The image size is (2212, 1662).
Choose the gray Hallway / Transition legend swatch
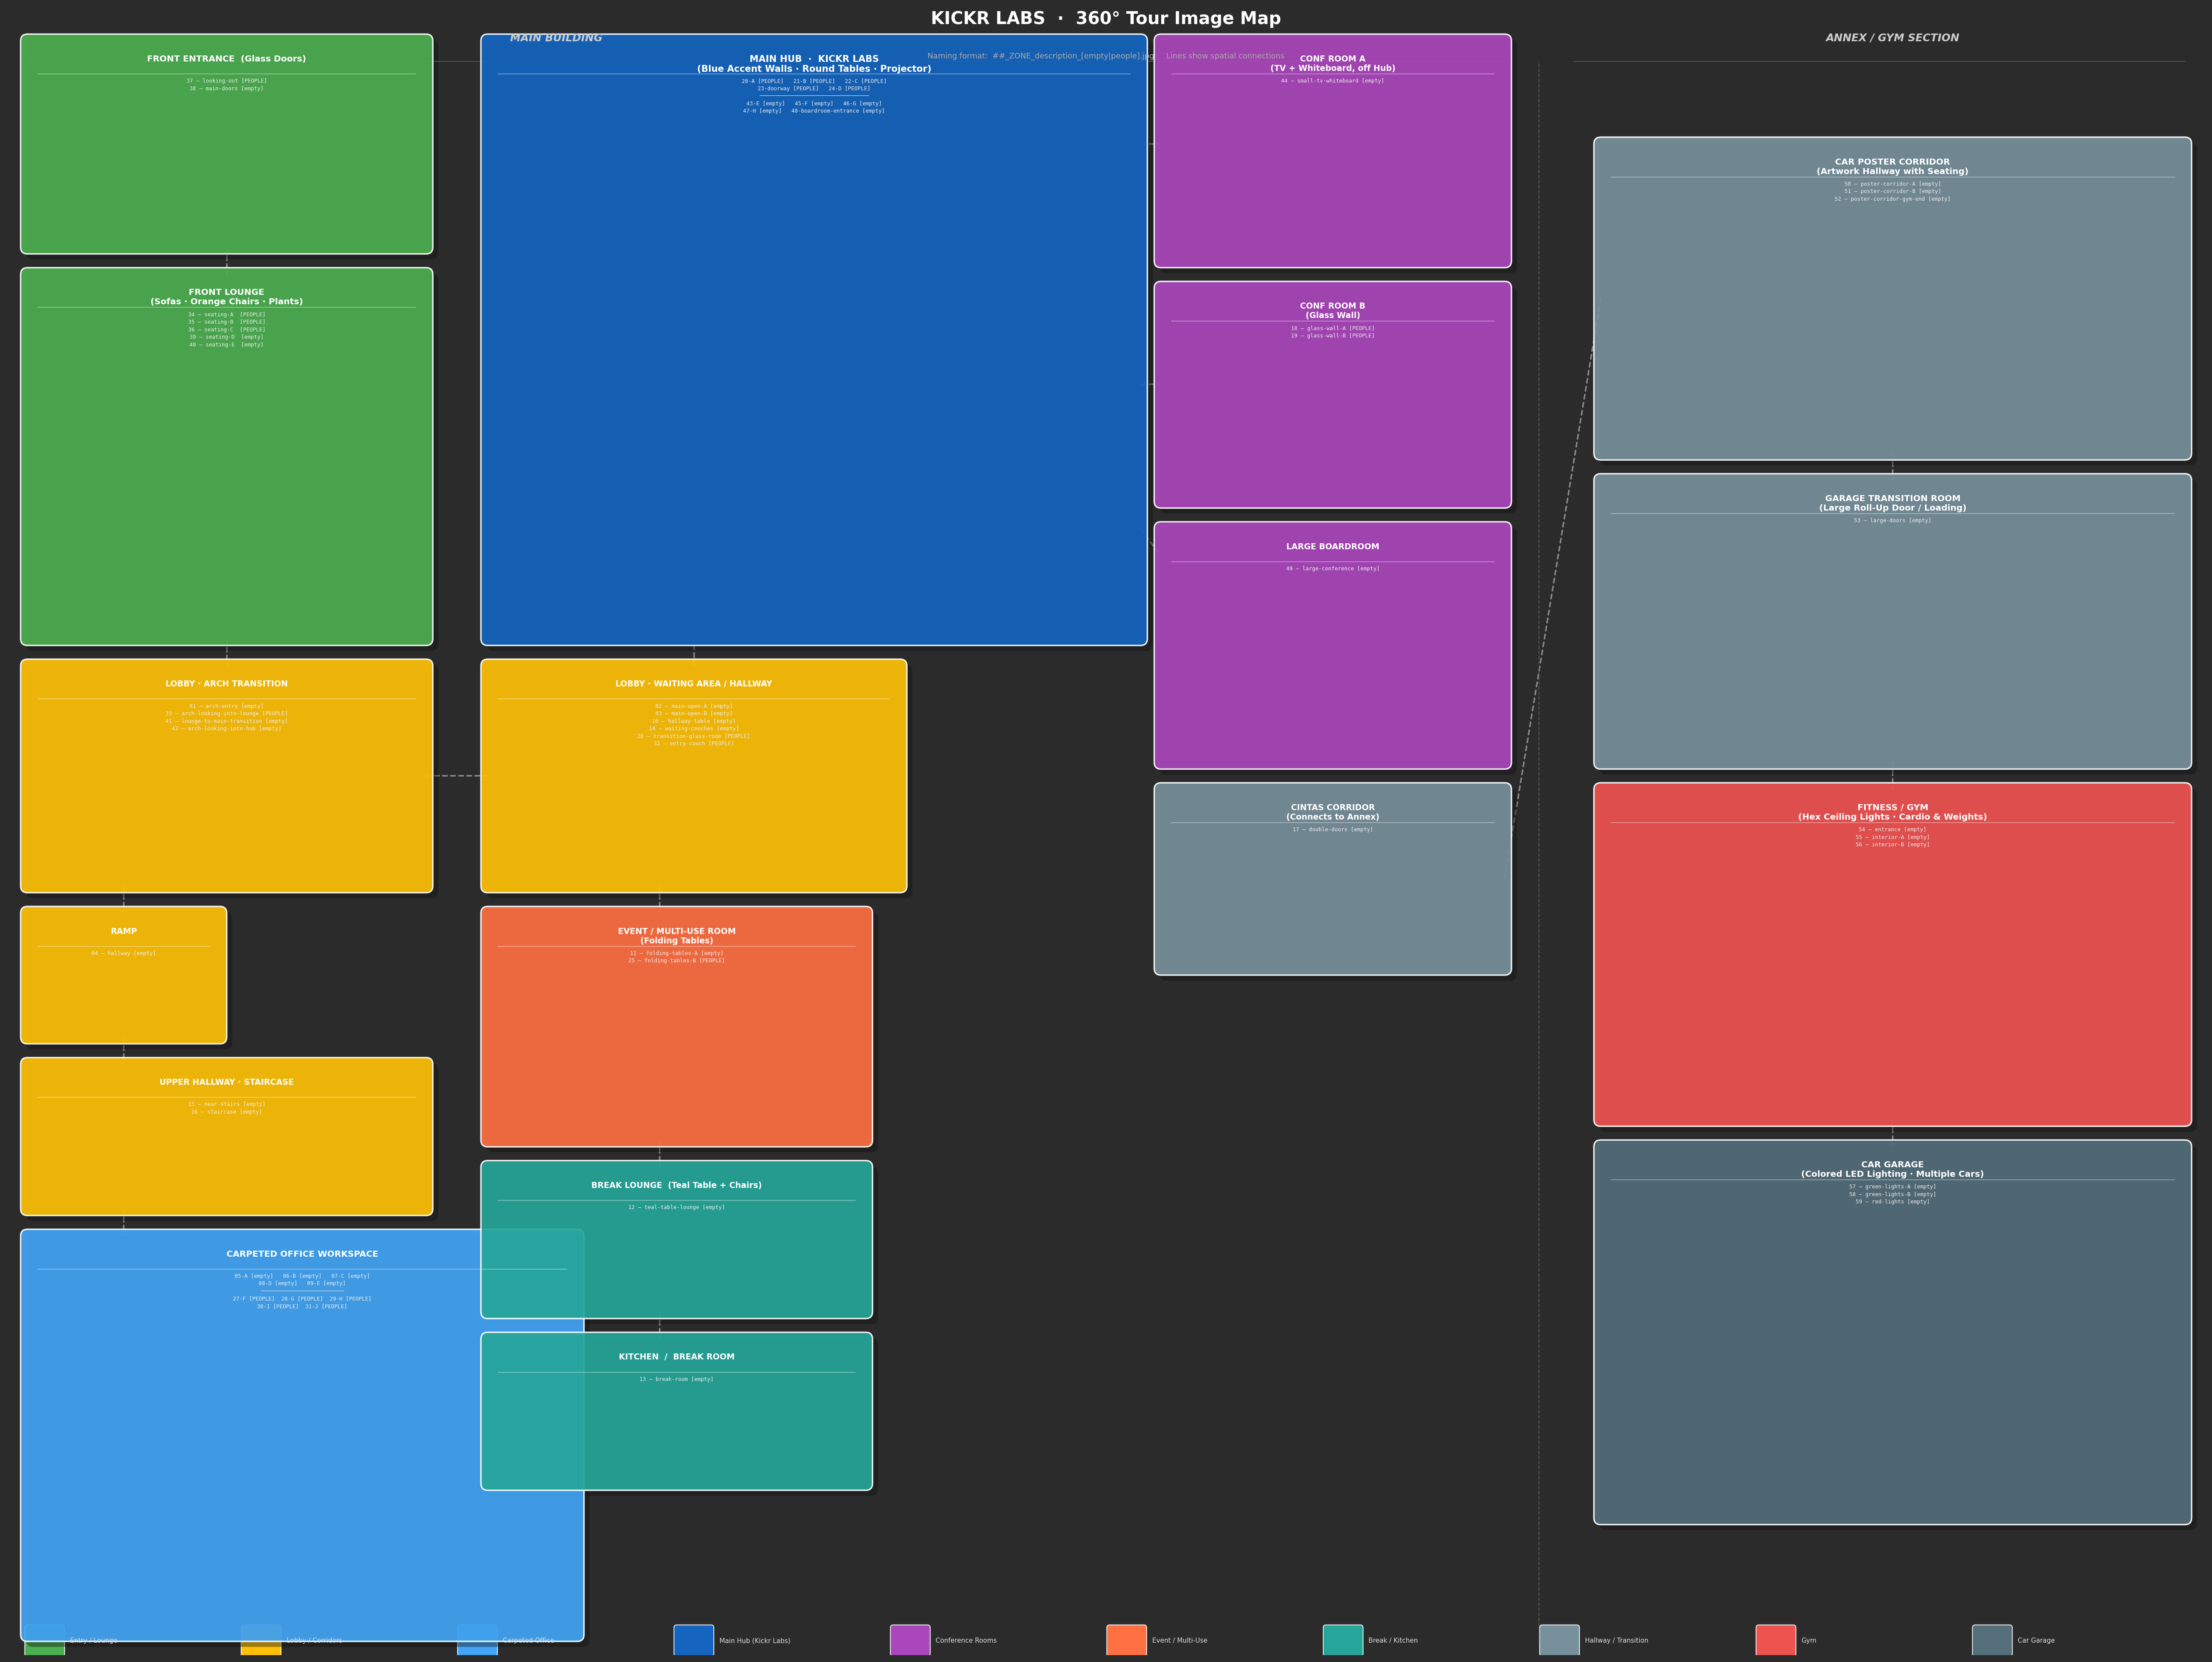tap(1559, 1640)
